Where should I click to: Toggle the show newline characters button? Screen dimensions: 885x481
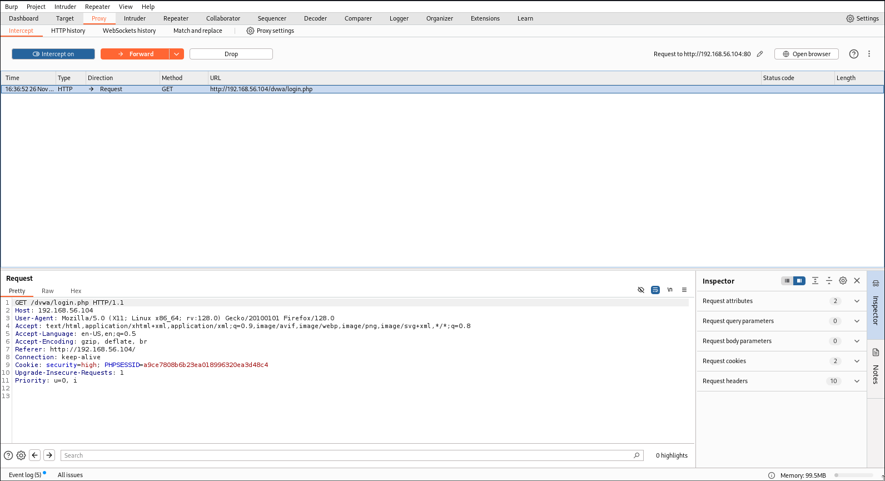(670, 290)
